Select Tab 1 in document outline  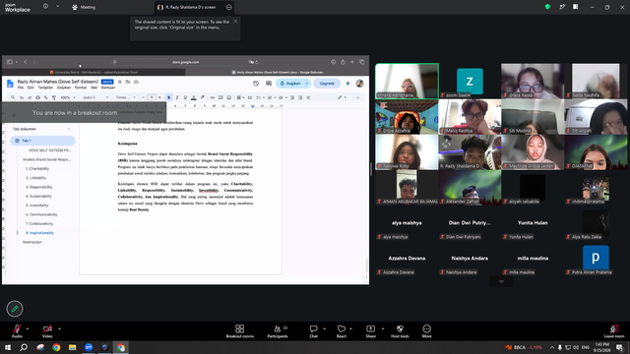42,141
